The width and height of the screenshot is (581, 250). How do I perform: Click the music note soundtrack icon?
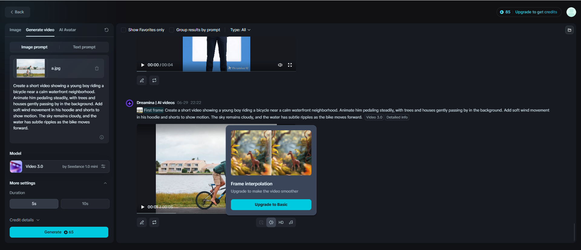pos(291,222)
